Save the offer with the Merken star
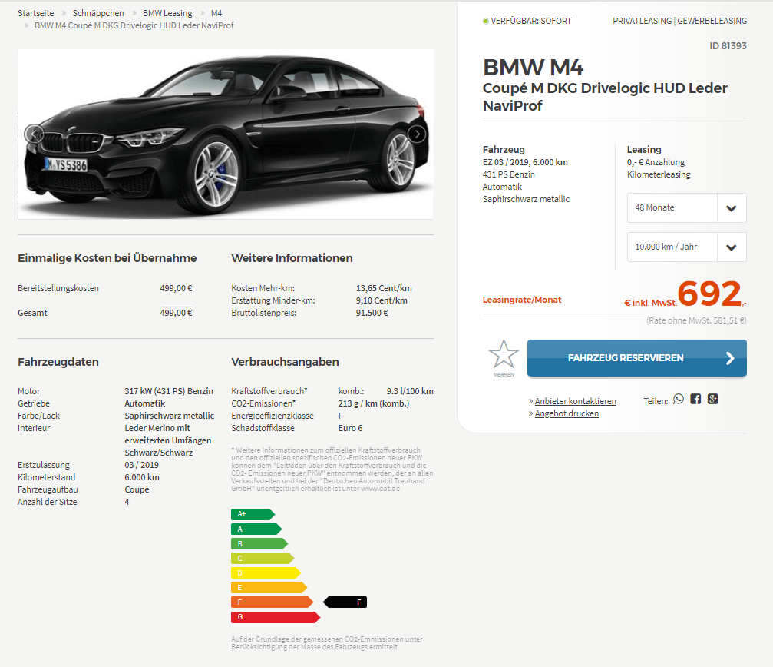Viewport: 773px width, 667px height. [504, 357]
